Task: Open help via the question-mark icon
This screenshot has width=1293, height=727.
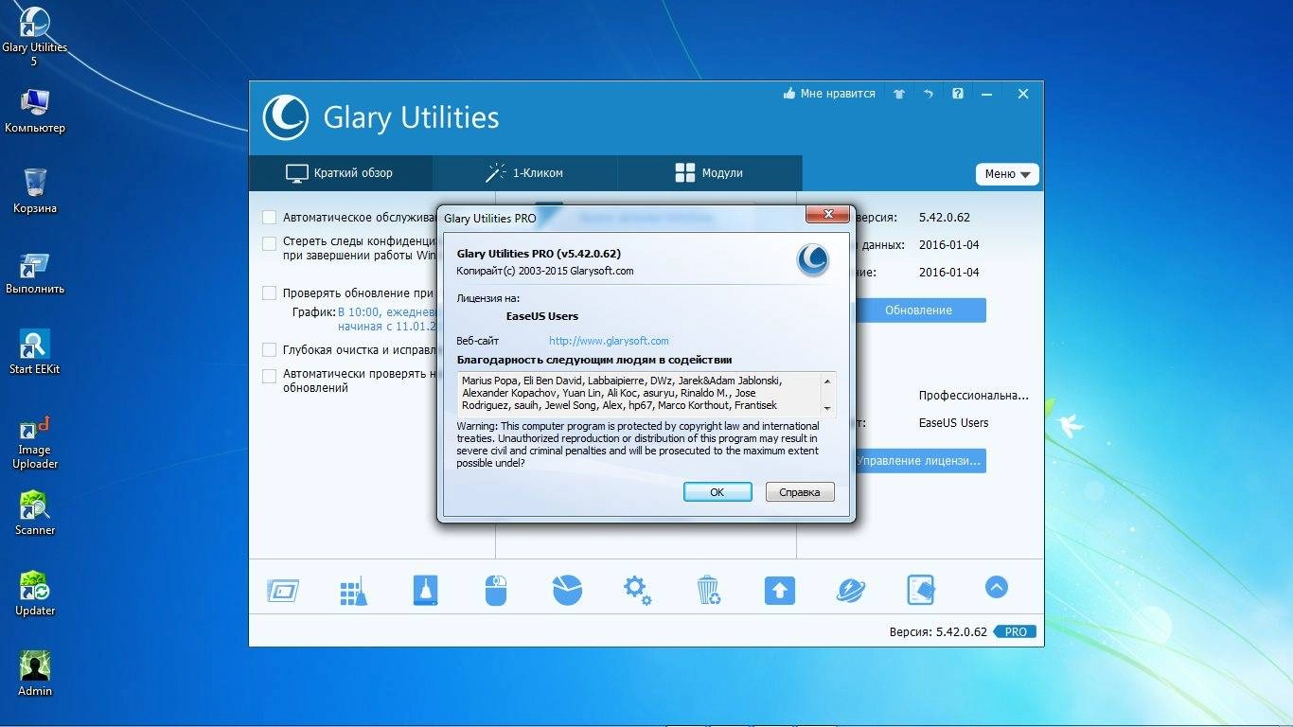Action: tap(958, 94)
